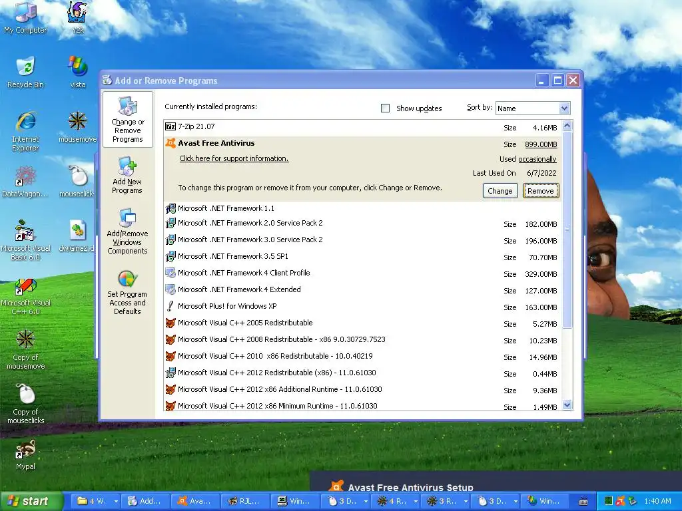Click the 1:40 AM taskbar clock

point(657,501)
